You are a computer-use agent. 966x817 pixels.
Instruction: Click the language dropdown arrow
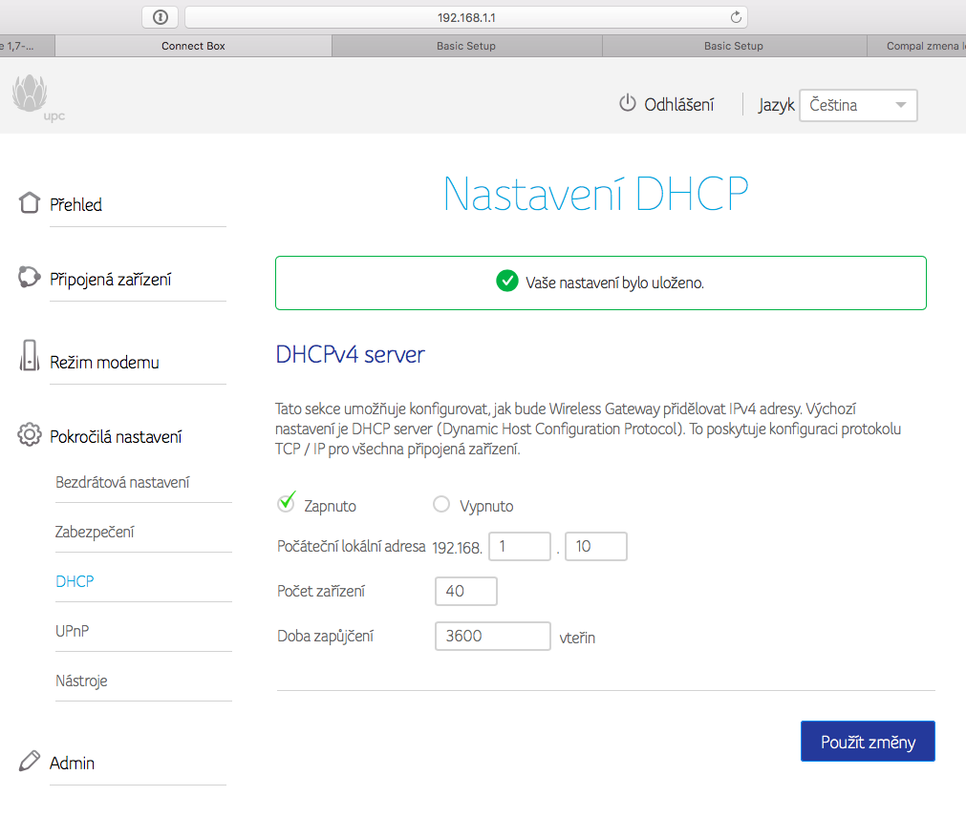[x=901, y=105]
